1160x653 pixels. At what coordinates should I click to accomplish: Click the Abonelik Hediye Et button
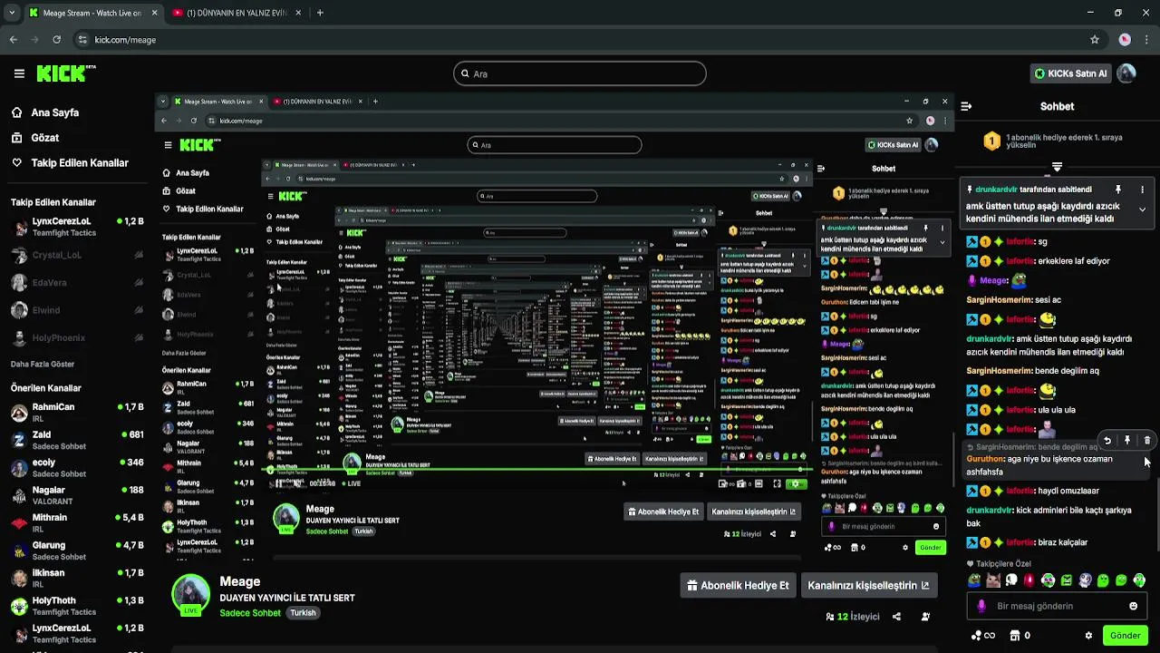click(738, 585)
